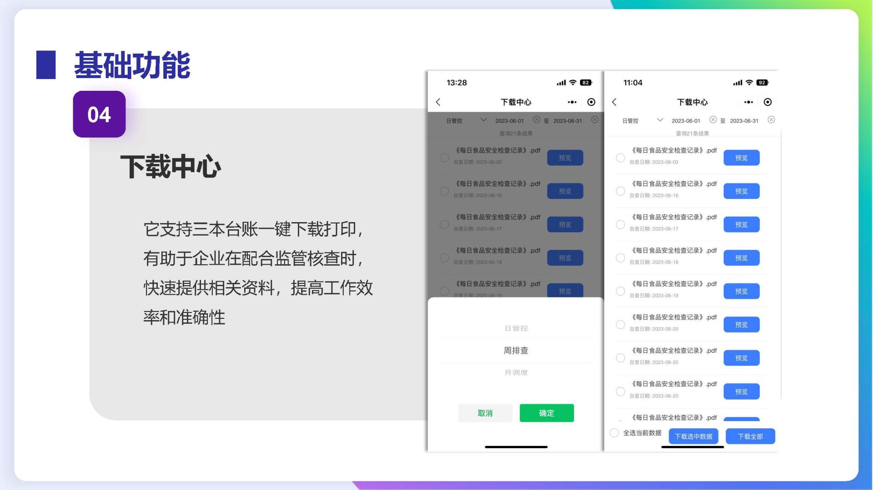Expand the 日管控 type dropdown on 11:04 screen
This screenshot has width=873, height=490.
click(642, 120)
